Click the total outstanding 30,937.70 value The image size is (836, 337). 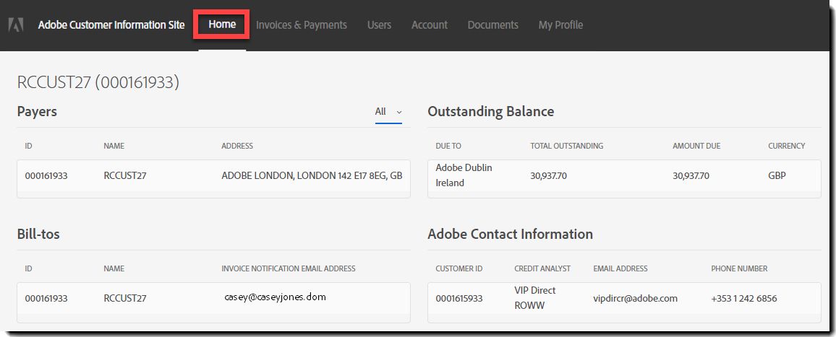tap(549, 175)
